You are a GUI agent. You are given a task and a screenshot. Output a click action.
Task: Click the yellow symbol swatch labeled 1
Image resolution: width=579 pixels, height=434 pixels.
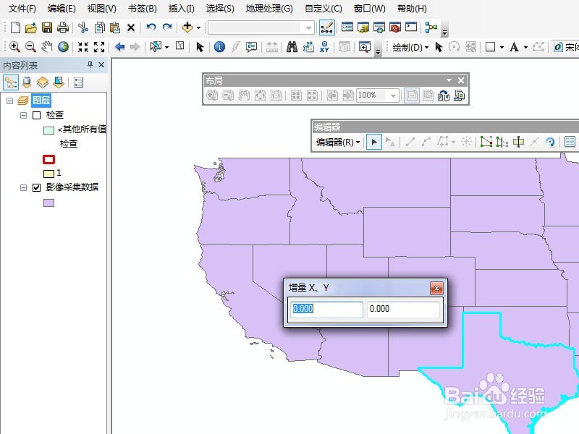pos(48,174)
